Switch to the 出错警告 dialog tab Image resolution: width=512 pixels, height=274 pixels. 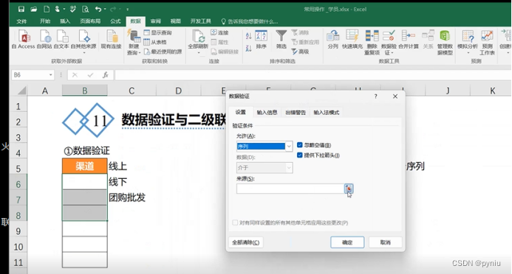[296, 112]
